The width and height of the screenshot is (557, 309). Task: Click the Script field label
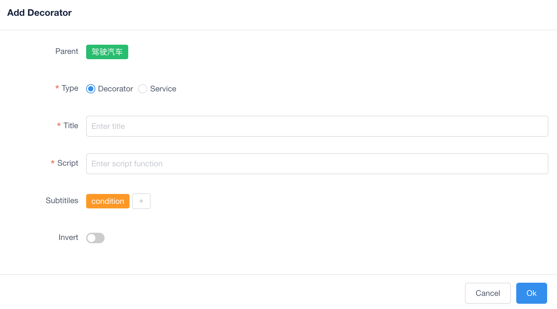coord(68,163)
